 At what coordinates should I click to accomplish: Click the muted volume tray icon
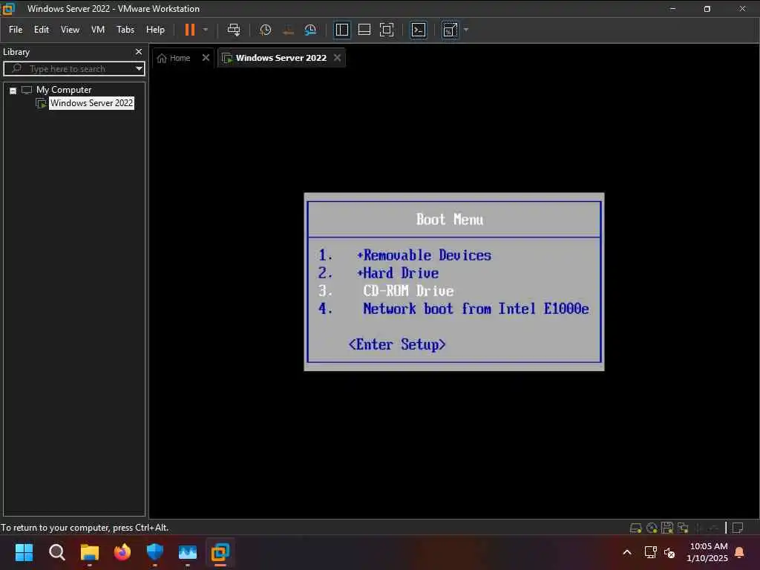[669, 552]
